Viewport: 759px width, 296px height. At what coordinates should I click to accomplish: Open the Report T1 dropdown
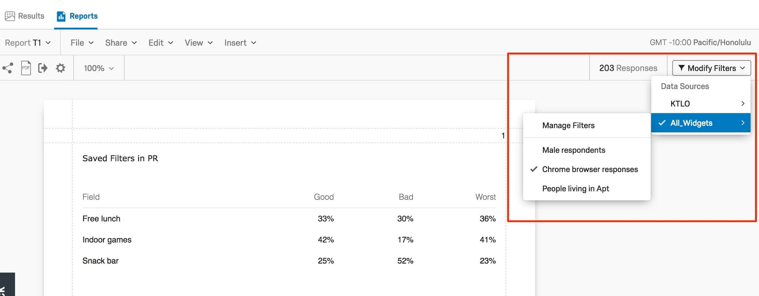click(28, 43)
